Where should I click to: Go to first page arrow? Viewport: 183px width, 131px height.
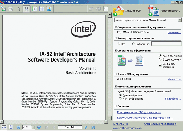[x=47, y=127]
